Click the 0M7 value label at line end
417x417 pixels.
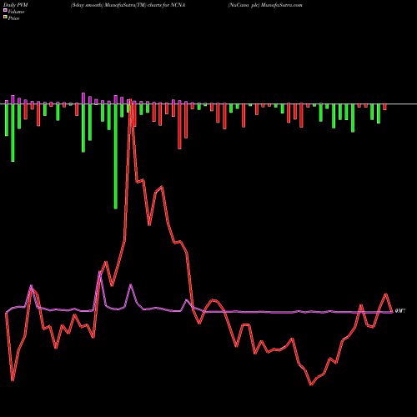pos(400,311)
